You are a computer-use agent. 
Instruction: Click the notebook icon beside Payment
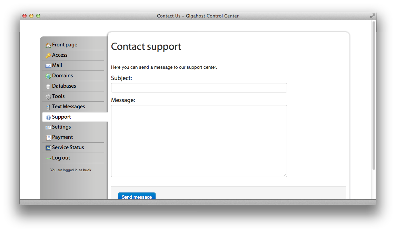pos(48,137)
